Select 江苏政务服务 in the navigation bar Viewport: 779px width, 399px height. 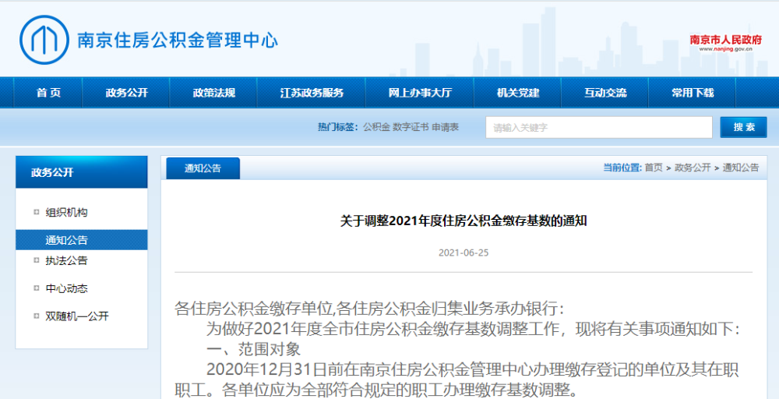coord(312,93)
